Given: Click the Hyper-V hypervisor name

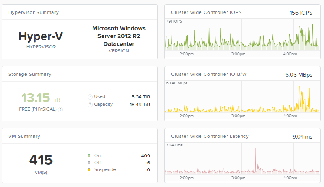Looking at the screenshot, I should pos(40,36).
